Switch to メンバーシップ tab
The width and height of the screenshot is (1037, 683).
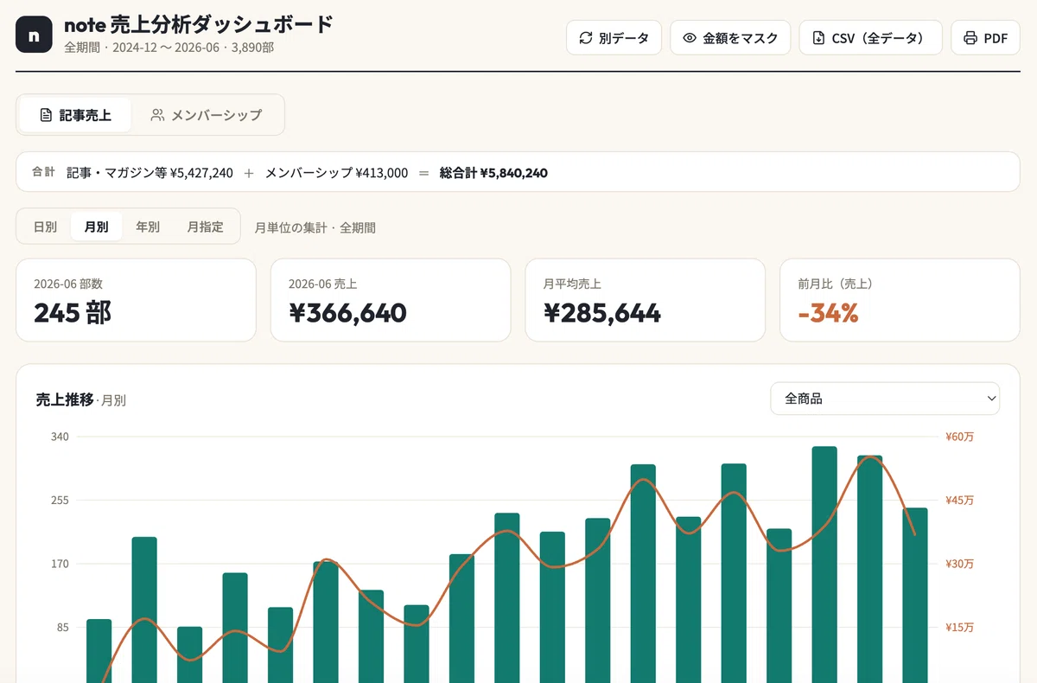pos(207,115)
